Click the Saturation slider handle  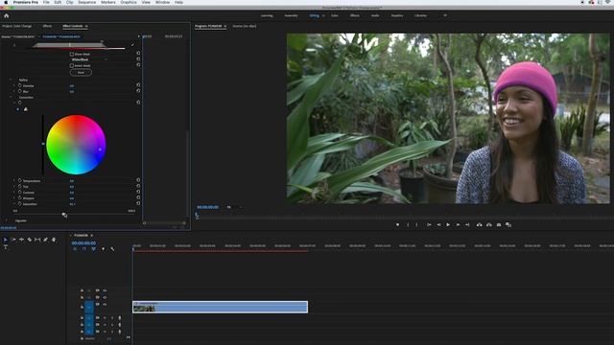[x=64, y=215]
